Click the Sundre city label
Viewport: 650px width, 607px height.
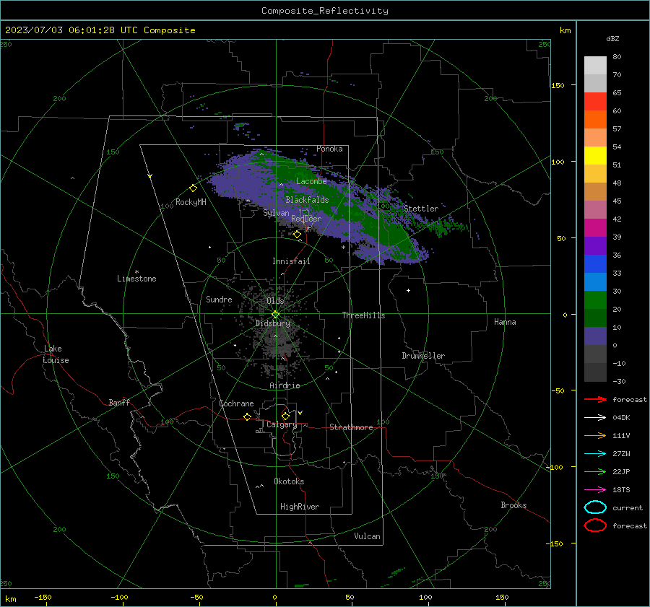219,299
